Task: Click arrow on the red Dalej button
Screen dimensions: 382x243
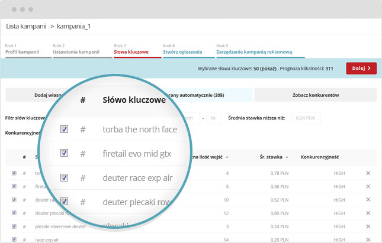Action: coord(369,69)
